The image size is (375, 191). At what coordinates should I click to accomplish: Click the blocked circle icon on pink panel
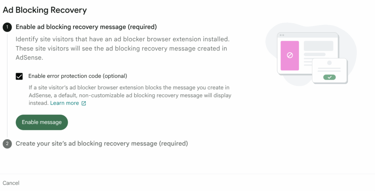(290, 56)
